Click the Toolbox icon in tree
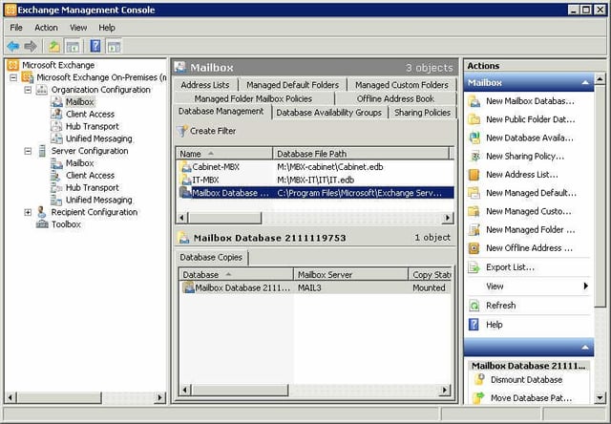 pos(42,224)
